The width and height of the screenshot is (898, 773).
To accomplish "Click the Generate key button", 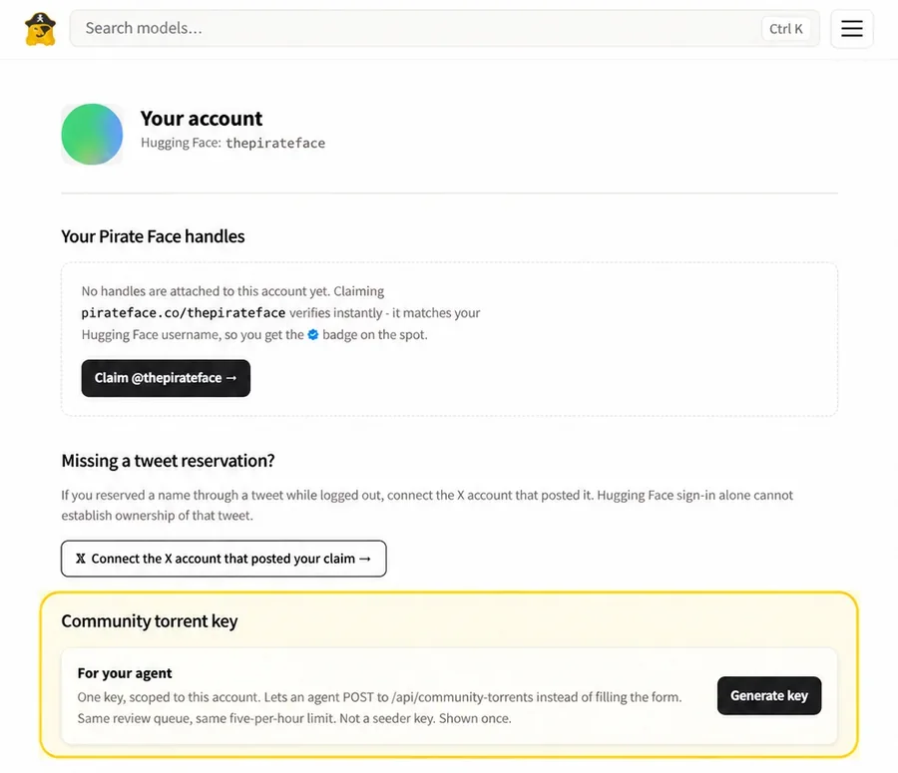I will (768, 696).
